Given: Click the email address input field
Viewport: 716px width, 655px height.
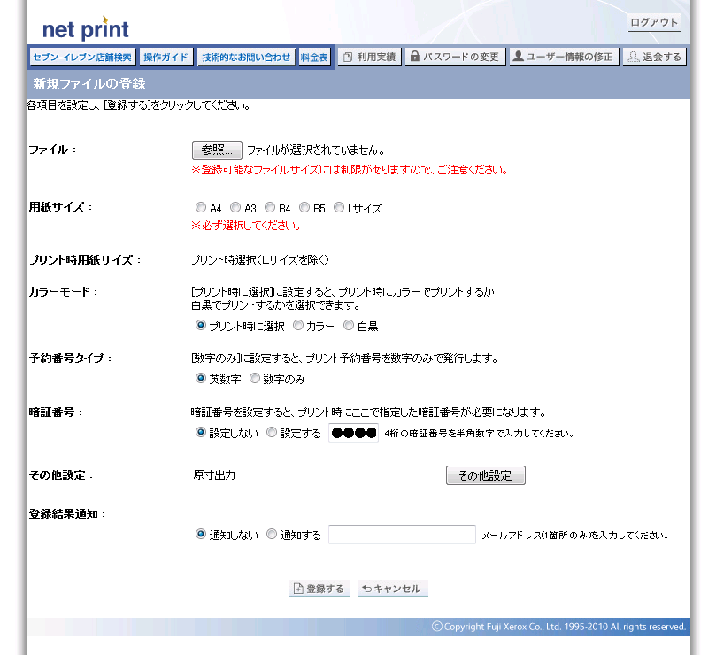Looking at the screenshot, I should [x=402, y=535].
